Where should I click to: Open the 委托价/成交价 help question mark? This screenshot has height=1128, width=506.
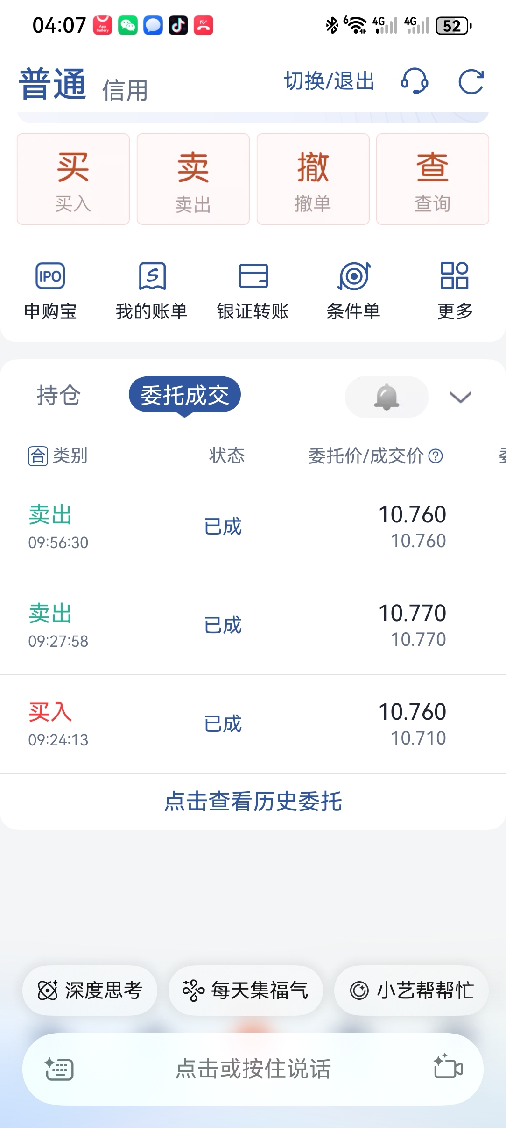click(436, 456)
